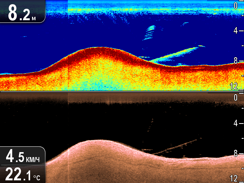Click the 4 mark on upper sonar scale

[236, 30]
